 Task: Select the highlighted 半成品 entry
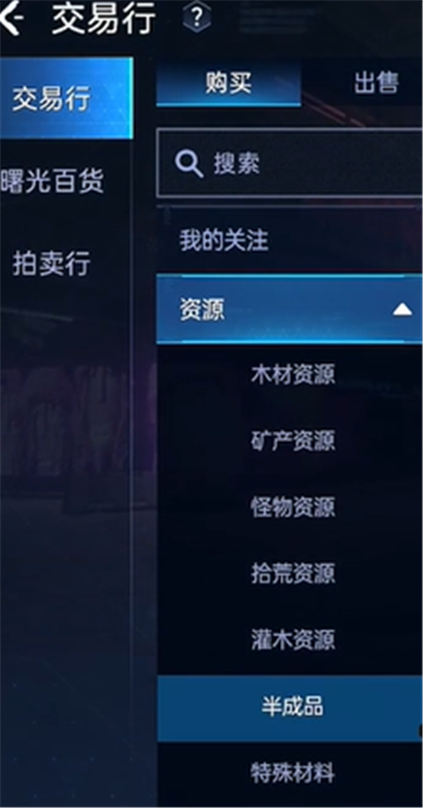point(290,708)
